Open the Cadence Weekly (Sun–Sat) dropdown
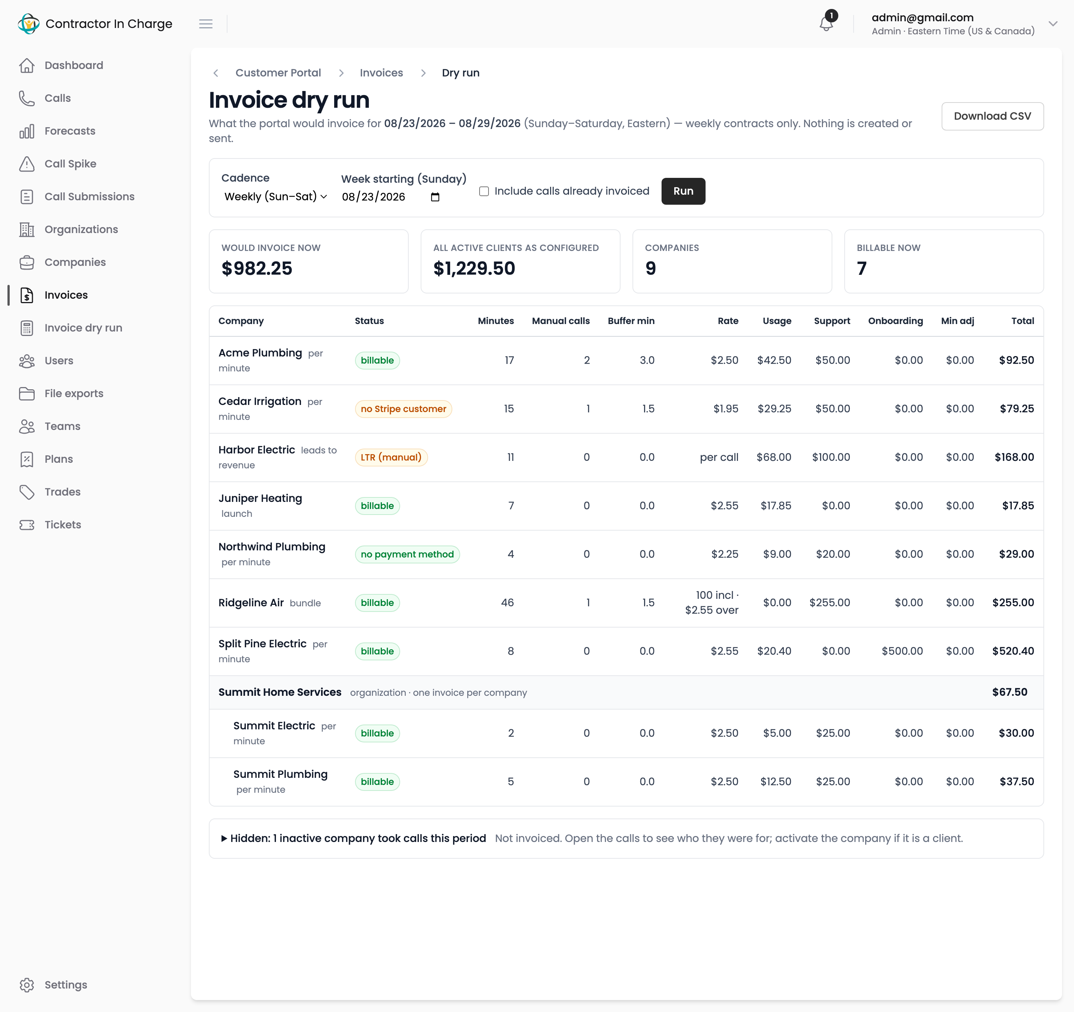Image resolution: width=1074 pixels, height=1012 pixels. (x=276, y=197)
